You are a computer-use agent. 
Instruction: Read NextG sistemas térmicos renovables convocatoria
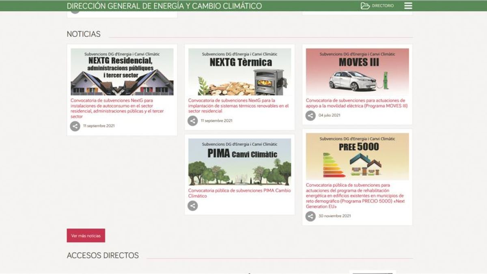[x=239, y=106]
